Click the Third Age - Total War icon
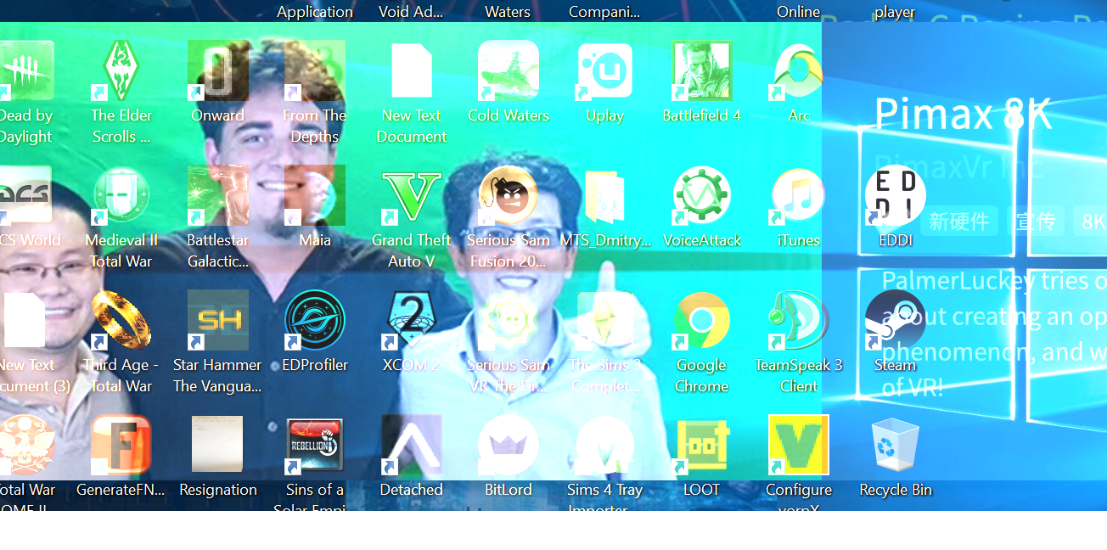Viewport: 1107px width, 550px height. [121, 320]
